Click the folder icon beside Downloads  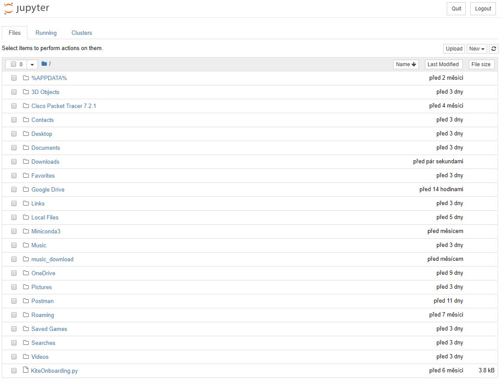click(x=26, y=162)
